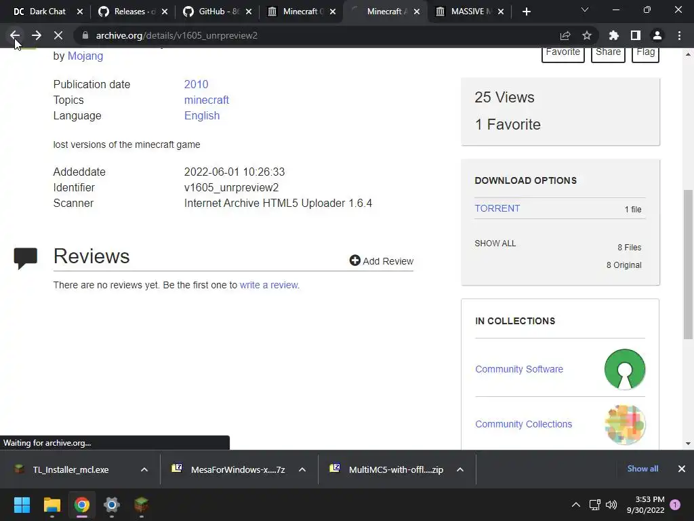Open the clock showing 3:53 PM
The image size is (694, 521).
click(x=646, y=505)
